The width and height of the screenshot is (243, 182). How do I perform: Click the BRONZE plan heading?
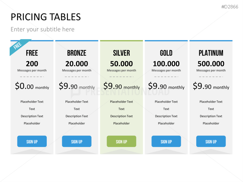point(77,53)
